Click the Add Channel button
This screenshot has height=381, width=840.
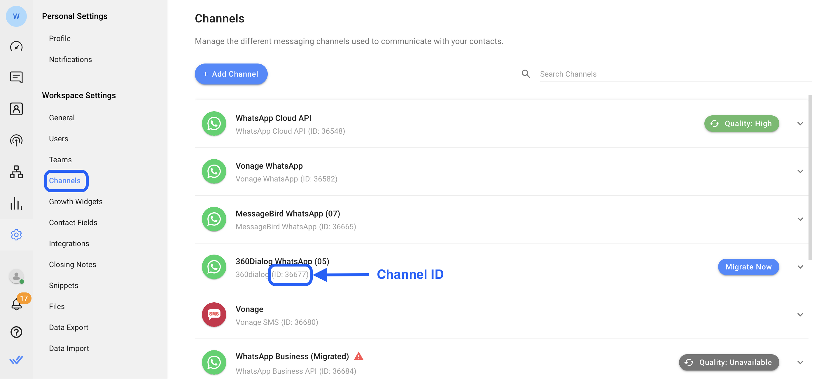231,74
